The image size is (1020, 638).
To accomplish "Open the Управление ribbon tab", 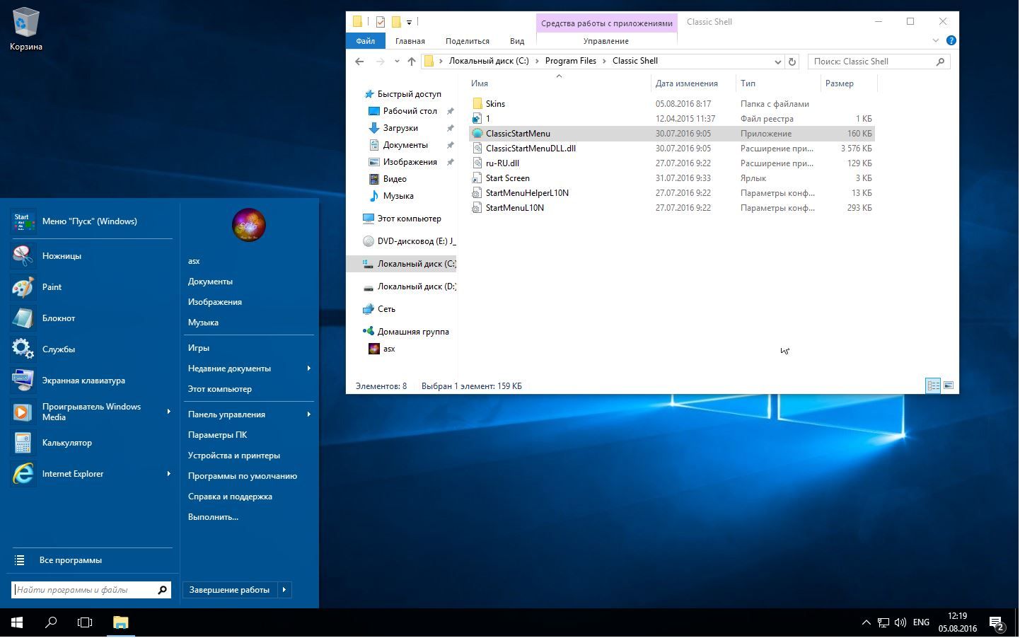I will [606, 41].
